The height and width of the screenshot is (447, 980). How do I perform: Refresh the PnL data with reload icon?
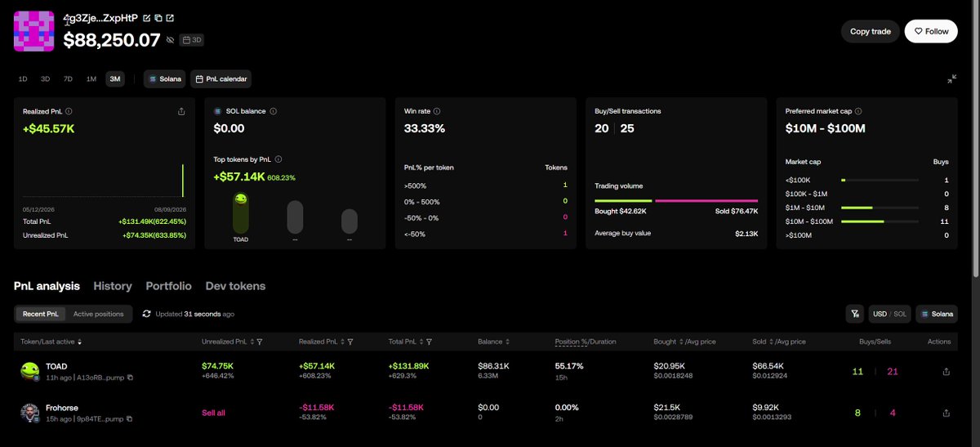(x=146, y=313)
